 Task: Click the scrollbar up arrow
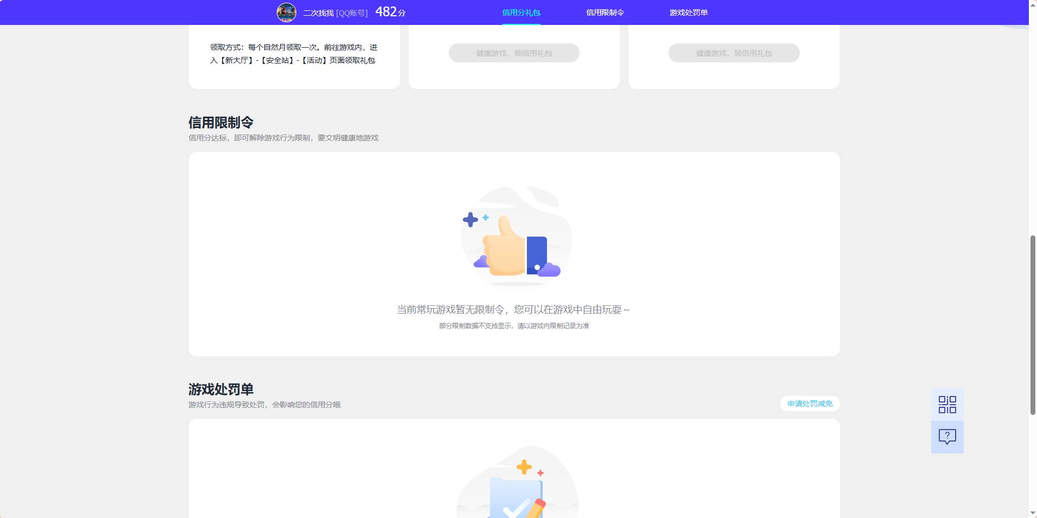[1033, 4]
